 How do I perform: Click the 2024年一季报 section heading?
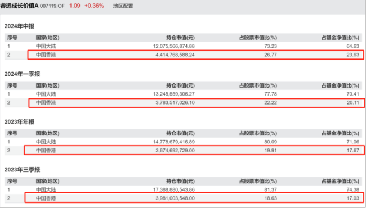pos(22,74)
